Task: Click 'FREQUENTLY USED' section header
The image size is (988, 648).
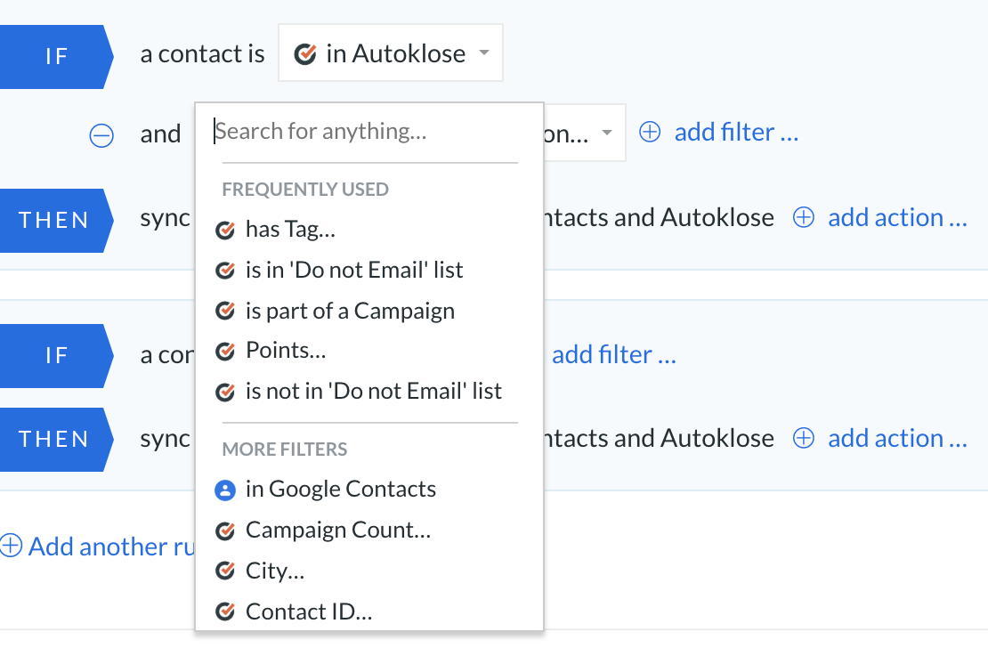Action: pyautogui.click(x=305, y=189)
